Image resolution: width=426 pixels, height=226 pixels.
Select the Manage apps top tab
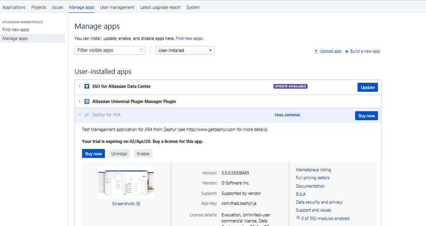[82, 7]
